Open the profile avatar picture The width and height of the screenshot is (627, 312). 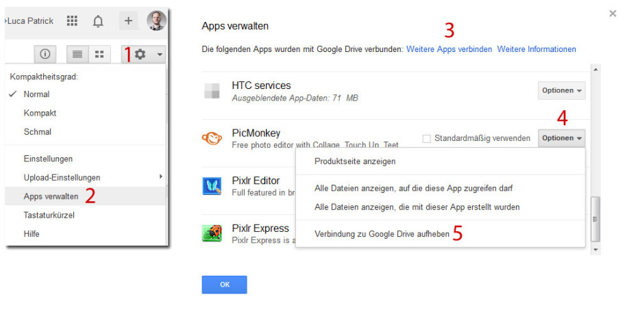pos(156,21)
